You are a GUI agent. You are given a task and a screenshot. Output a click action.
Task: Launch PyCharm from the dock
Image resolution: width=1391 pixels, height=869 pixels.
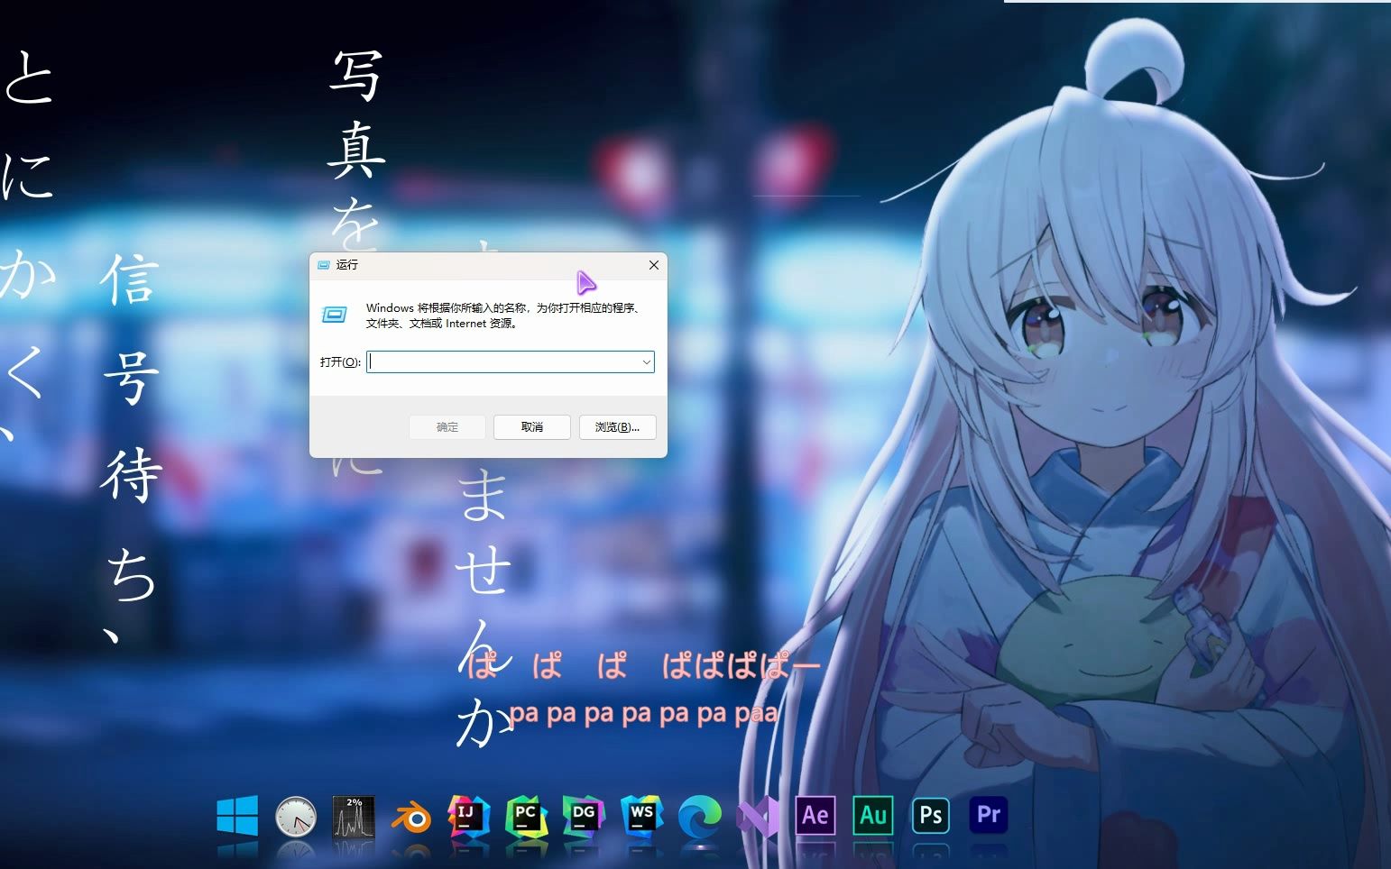pos(527,817)
